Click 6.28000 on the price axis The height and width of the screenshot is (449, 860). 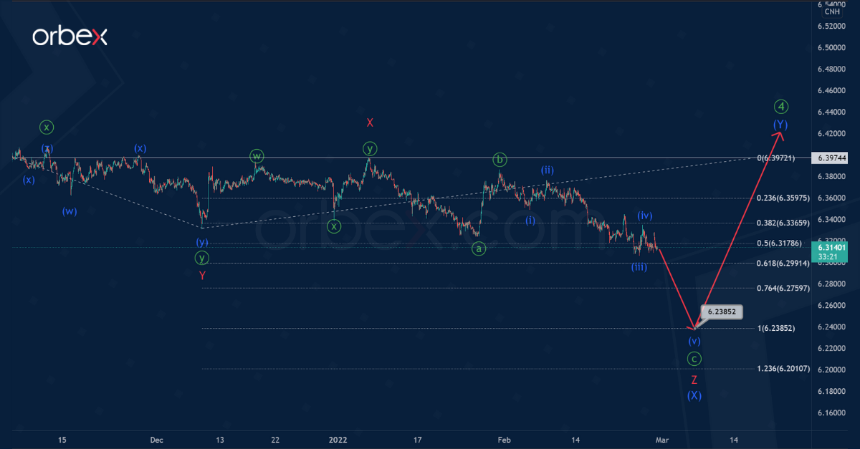[x=832, y=284]
